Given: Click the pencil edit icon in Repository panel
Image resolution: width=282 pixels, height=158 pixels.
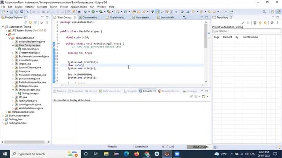Looking at the screenshot, I should pos(243,23).
